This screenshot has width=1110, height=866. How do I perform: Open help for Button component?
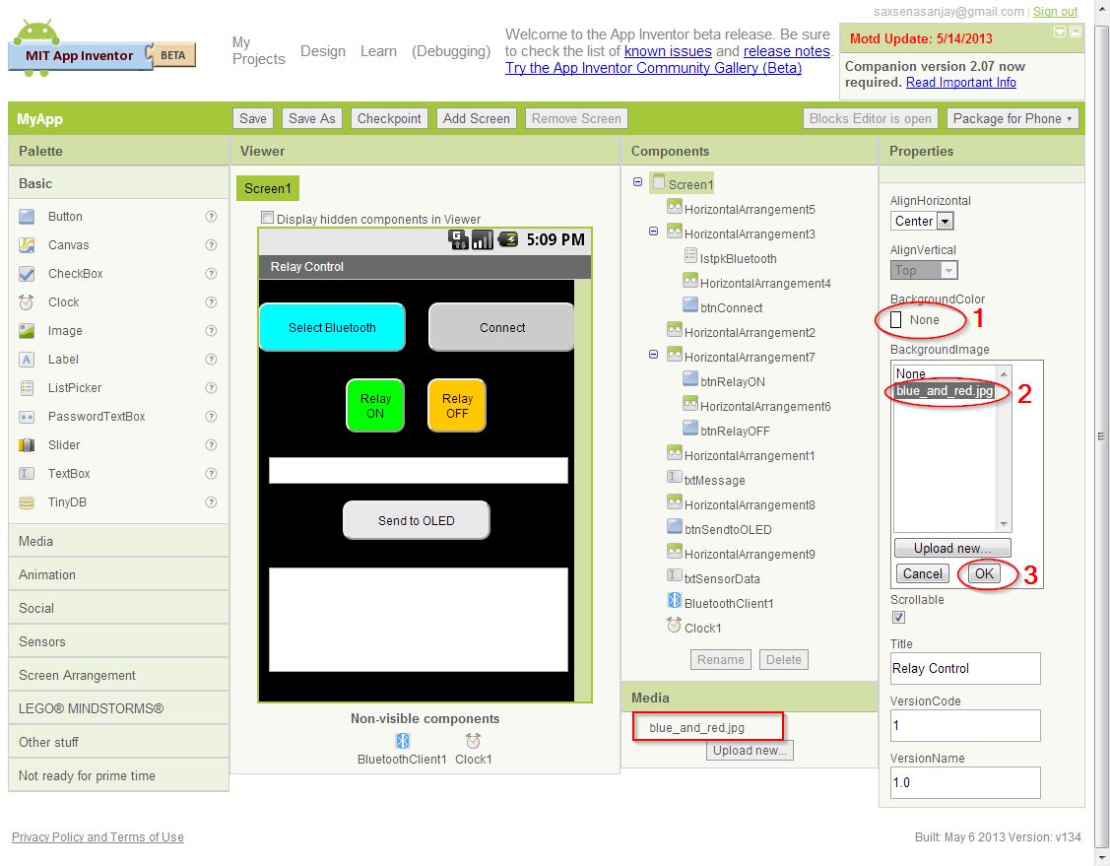(x=211, y=217)
